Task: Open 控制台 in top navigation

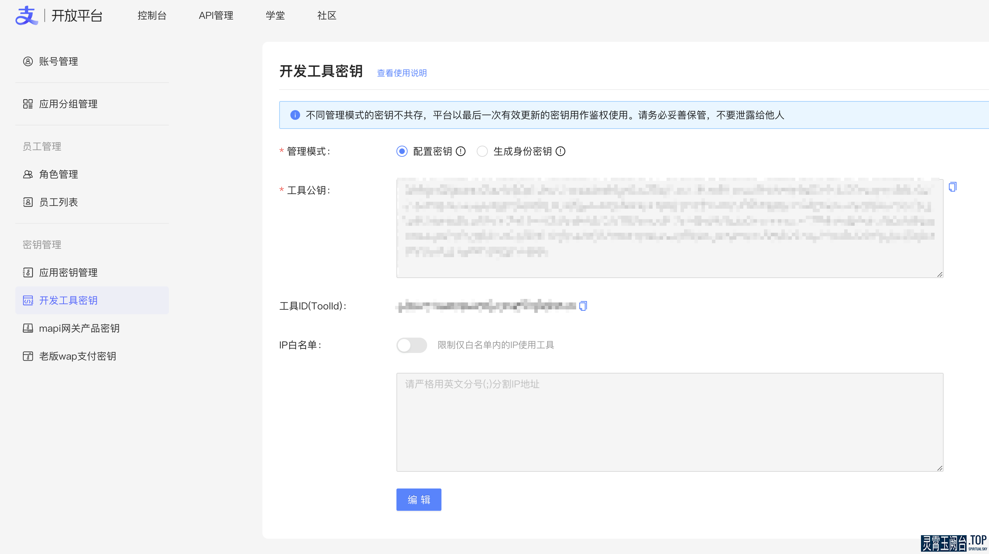Action: point(152,15)
